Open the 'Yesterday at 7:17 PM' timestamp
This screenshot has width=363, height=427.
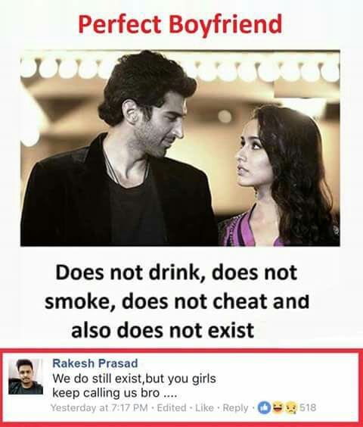coord(99,407)
